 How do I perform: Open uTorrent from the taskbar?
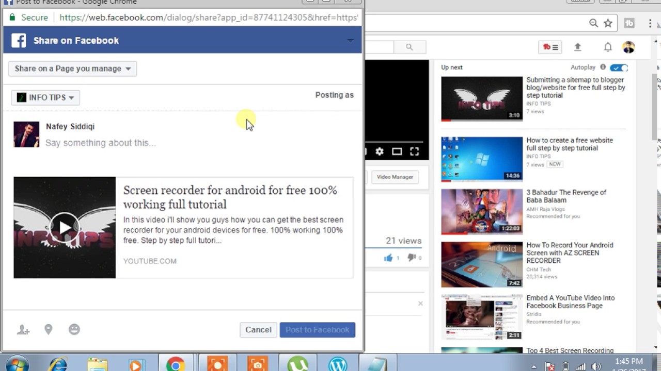tap(297, 364)
